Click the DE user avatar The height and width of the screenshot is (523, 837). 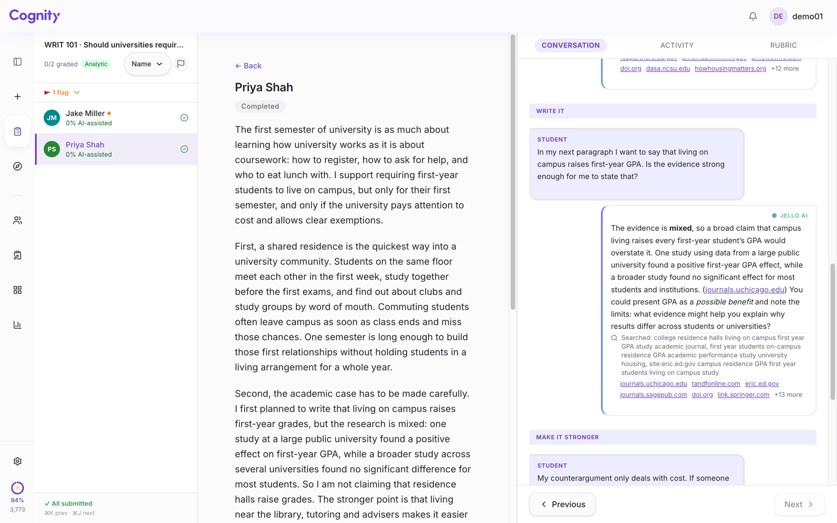[x=778, y=16]
